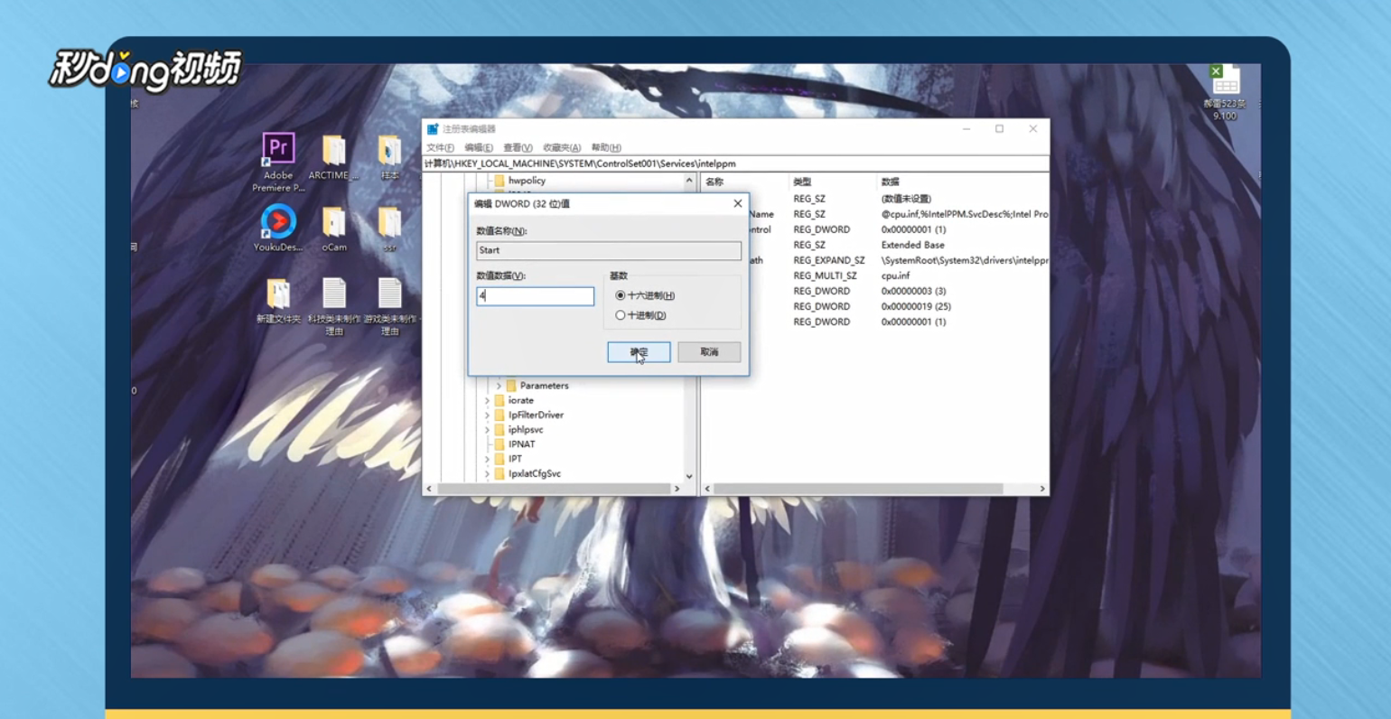Open the Excel file at desktop top right

tap(1226, 92)
